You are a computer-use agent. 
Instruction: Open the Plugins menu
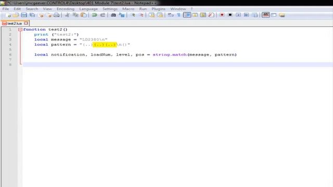click(x=158, y=9)
